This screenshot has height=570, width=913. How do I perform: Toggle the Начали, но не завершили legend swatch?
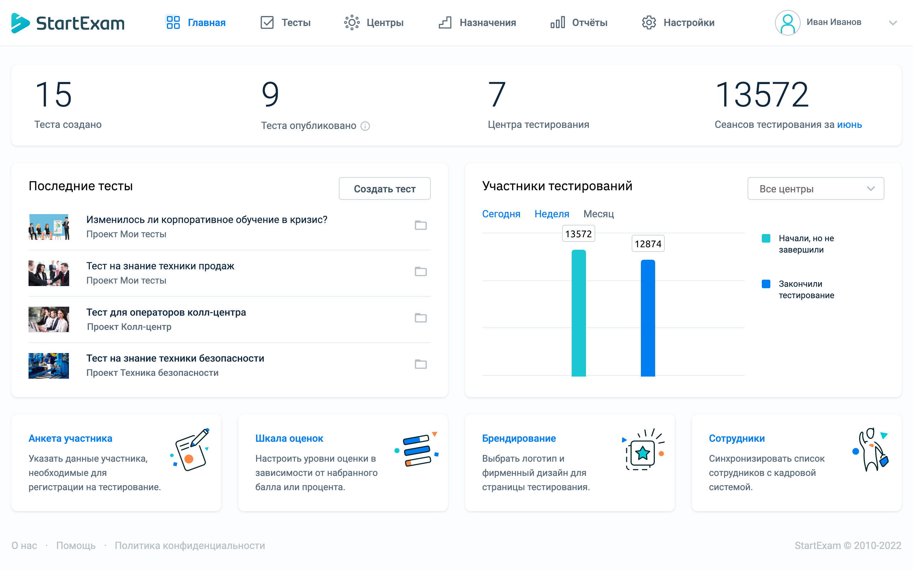(x=765, y=238)
